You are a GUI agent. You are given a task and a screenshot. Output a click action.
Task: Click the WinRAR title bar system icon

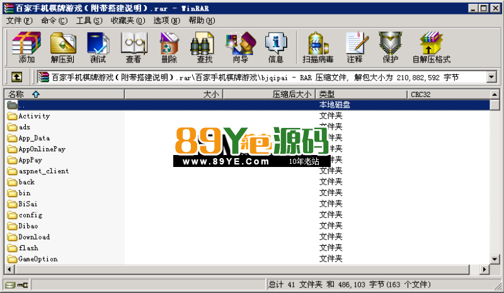(9, 8)
